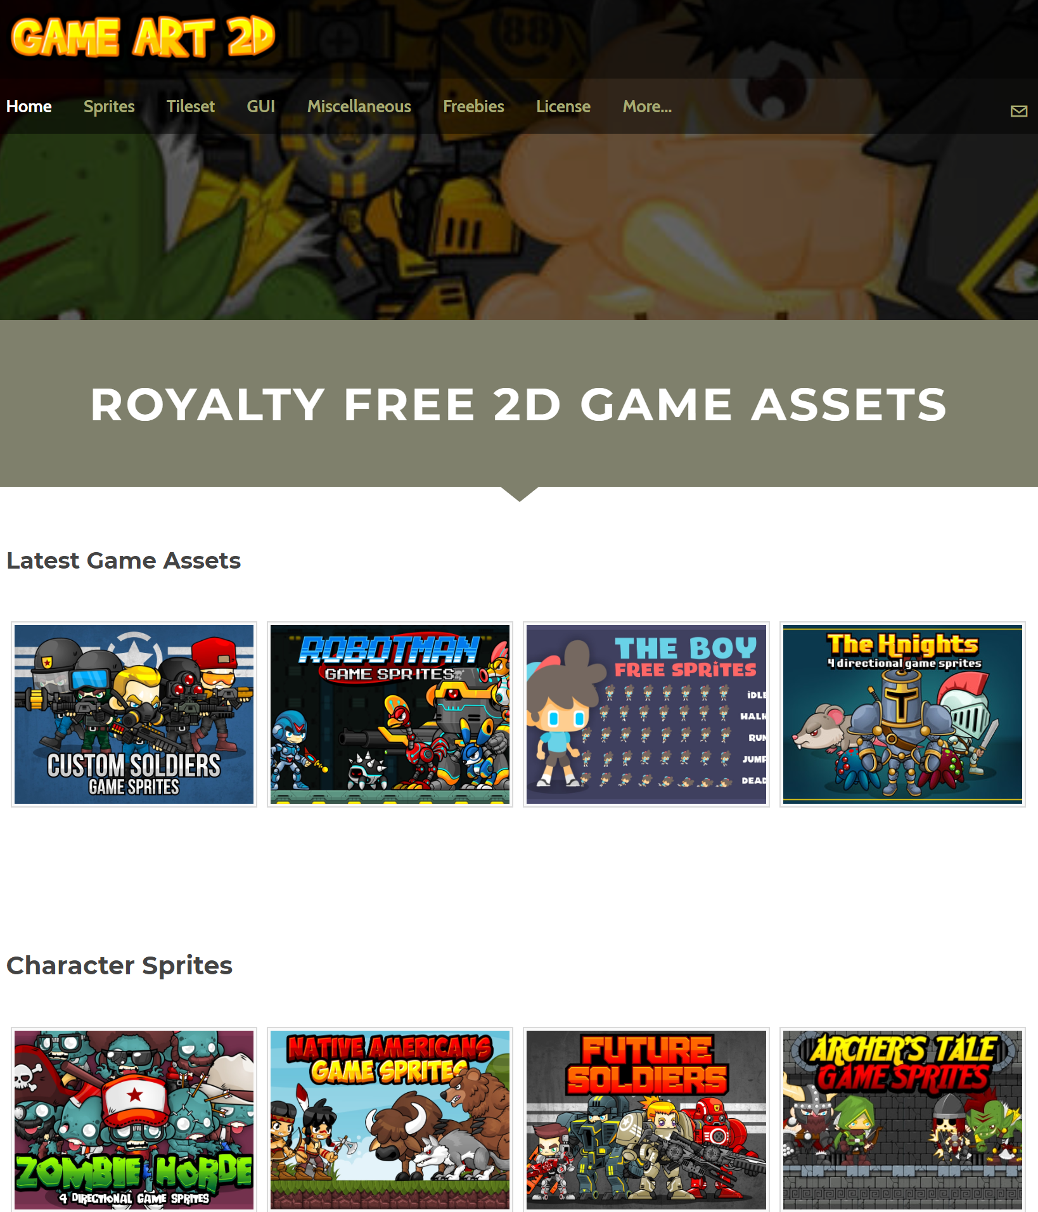Open the Sprites menu item
The height and width of the screenshot is (1212, 1038).
click(x=109, y=106)
